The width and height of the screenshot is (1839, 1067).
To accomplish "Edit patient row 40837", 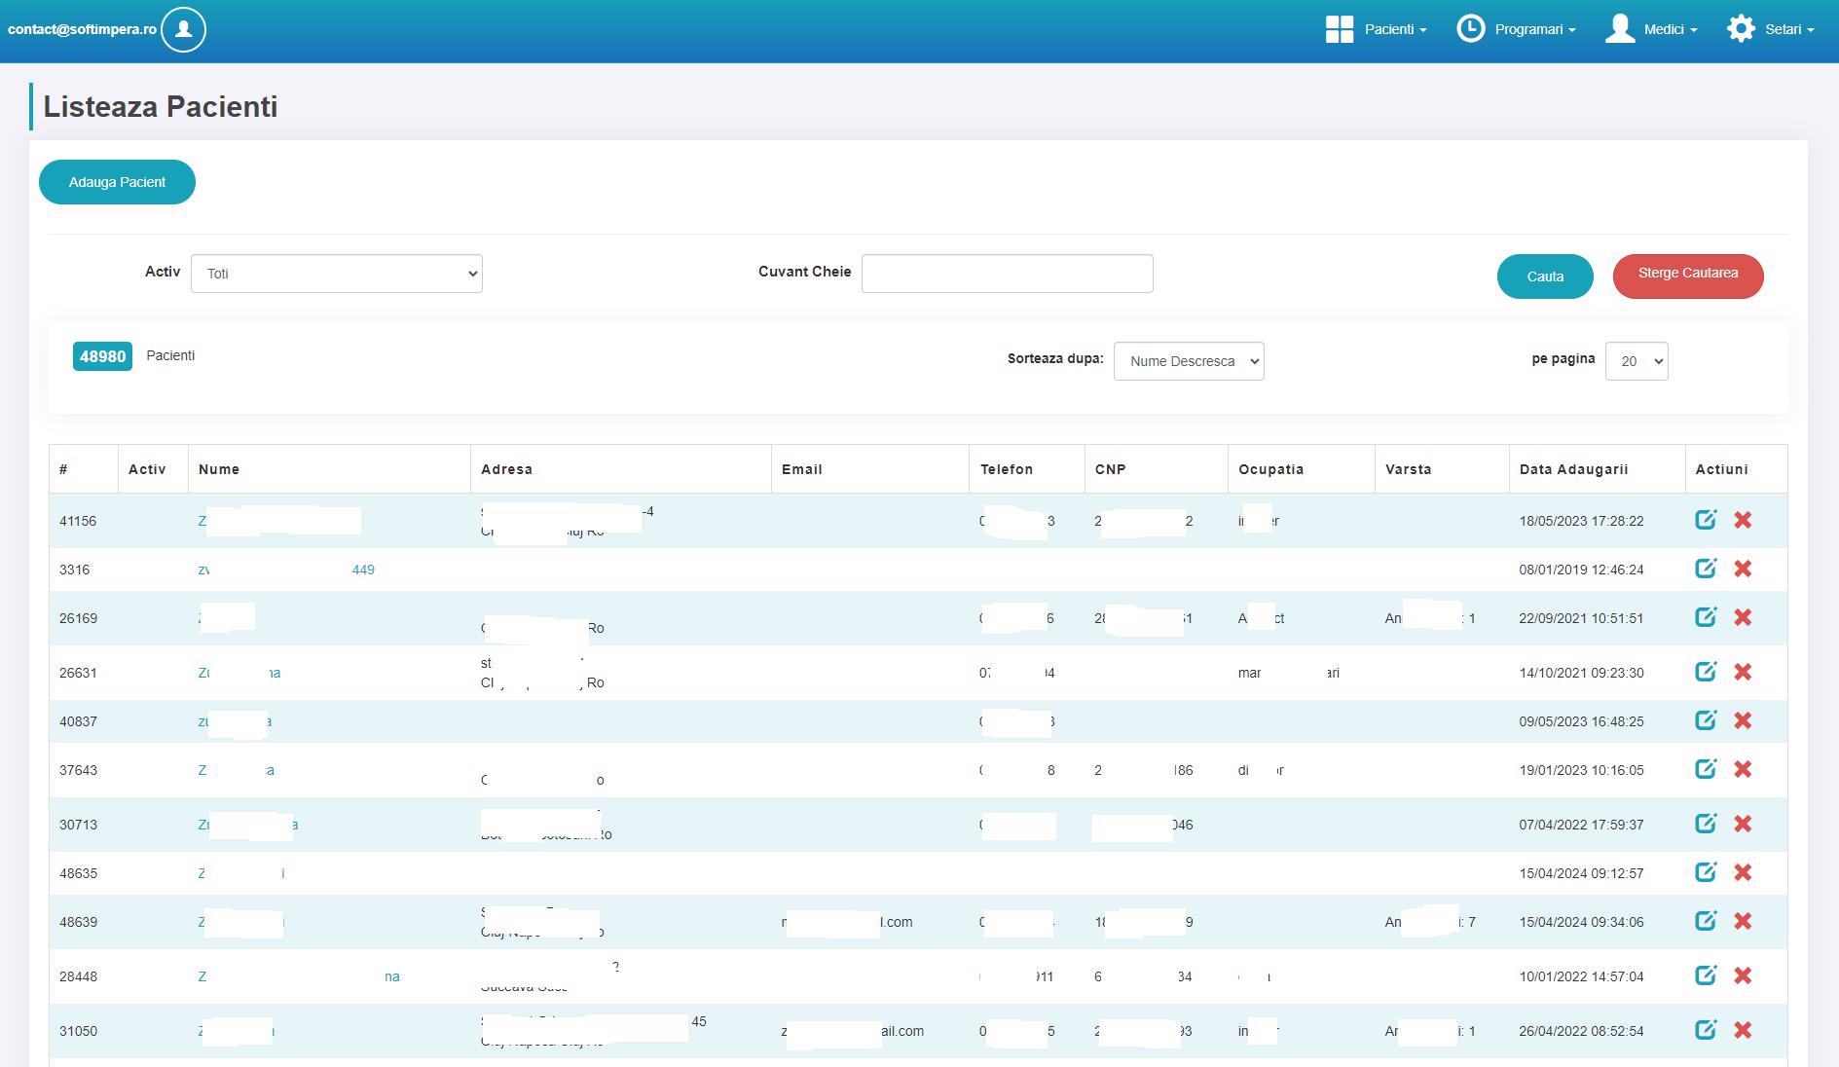I will click(1706, 720).
